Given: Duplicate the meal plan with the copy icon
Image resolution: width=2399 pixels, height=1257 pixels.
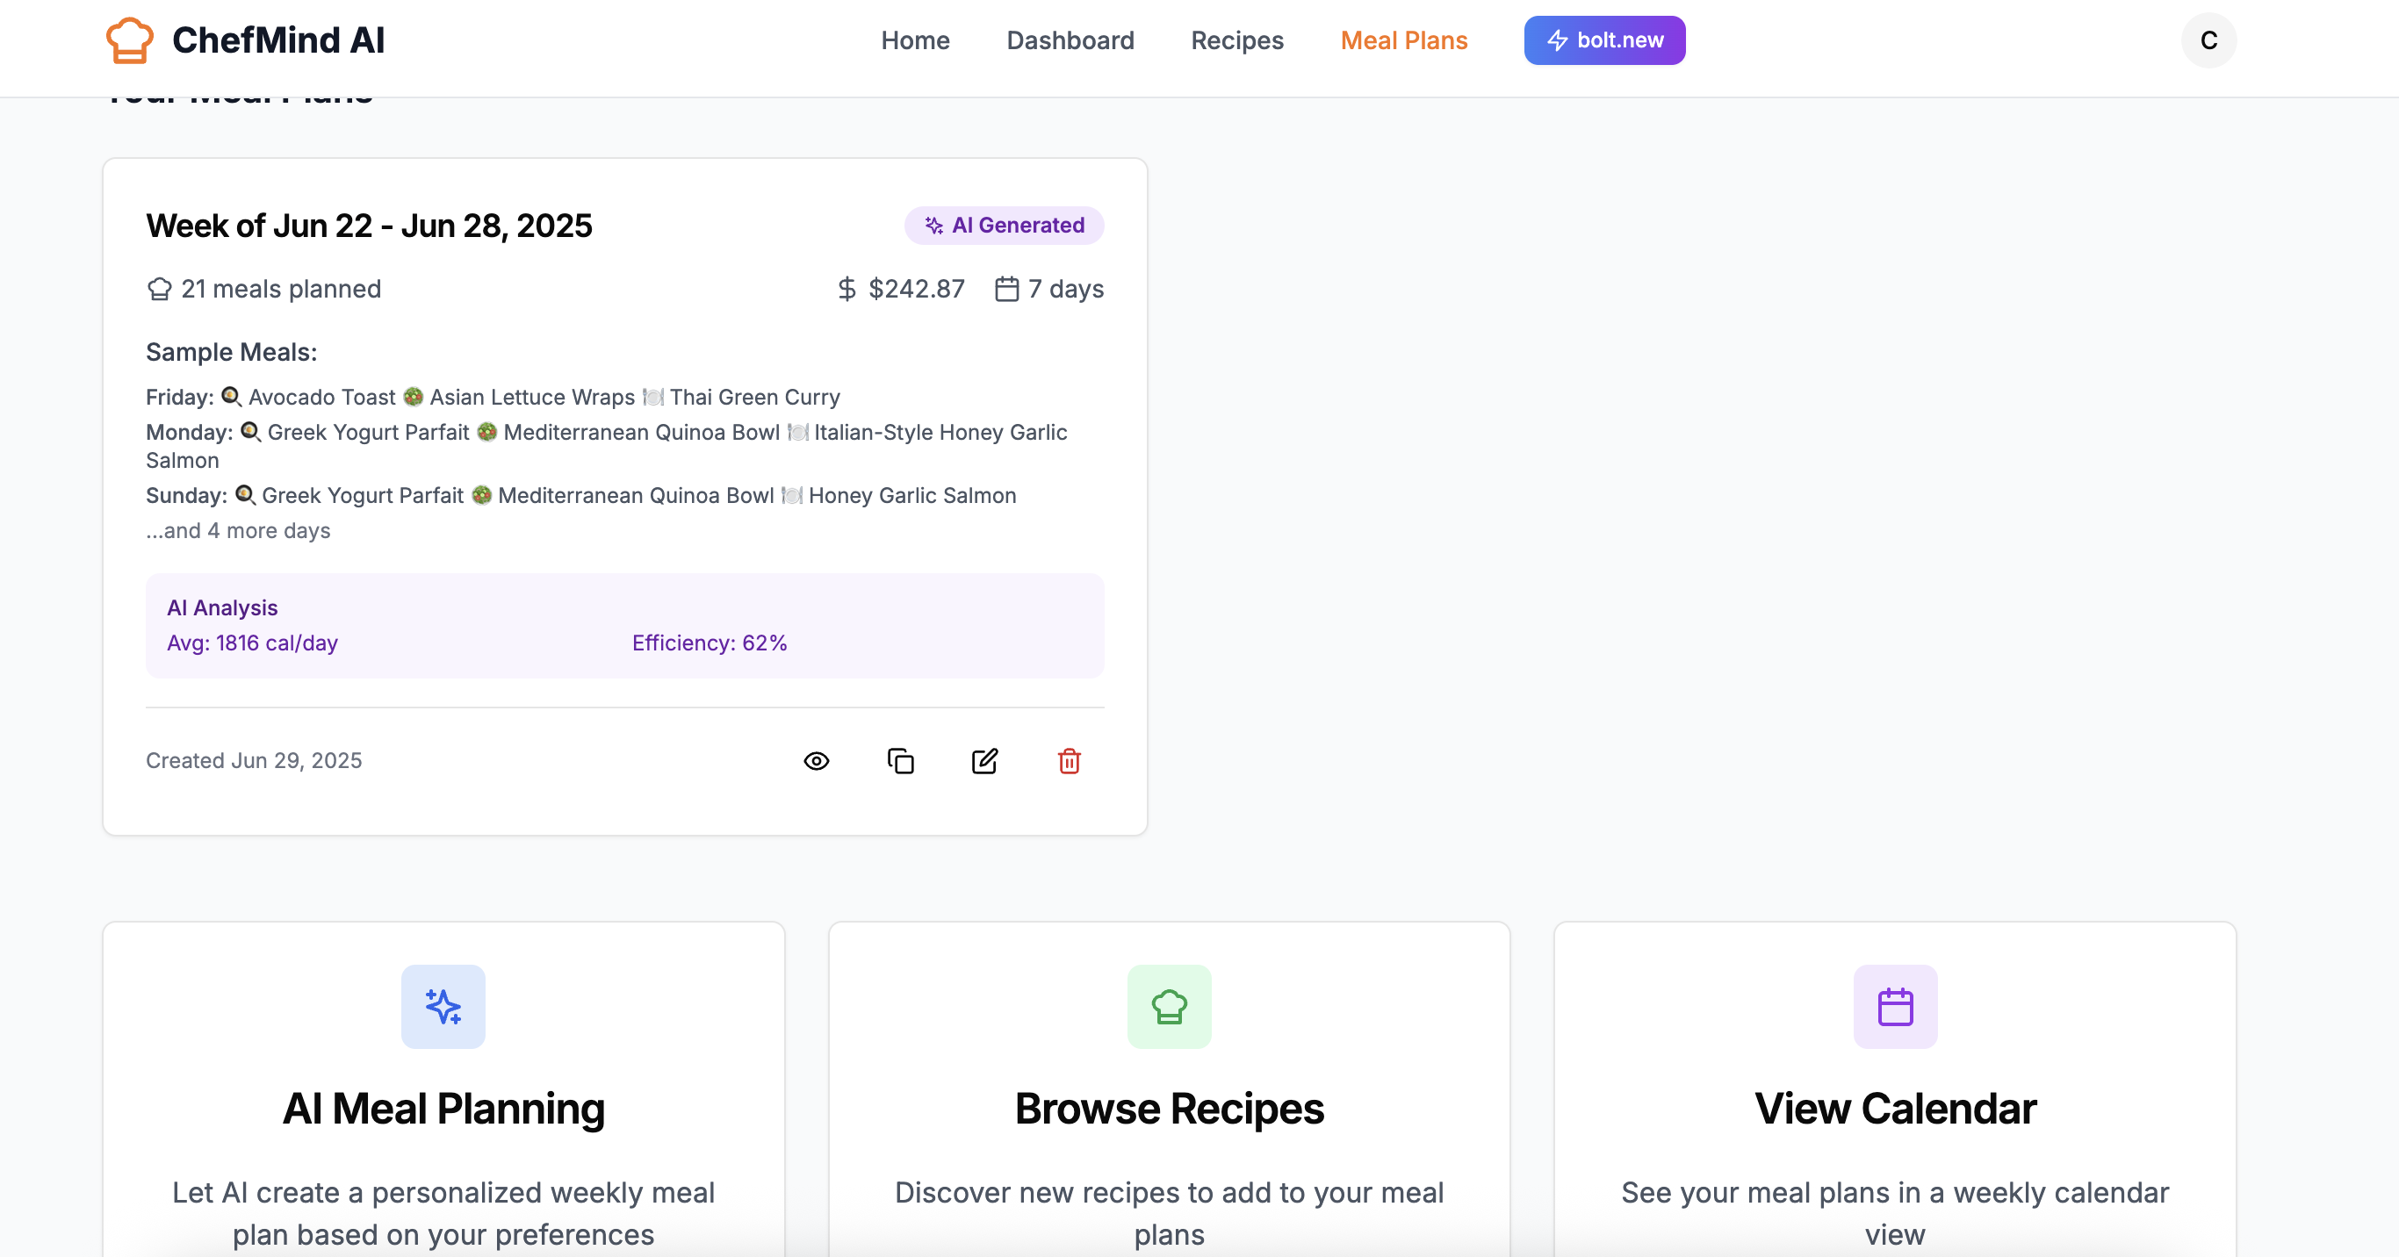Looking at the screenshot, I should (x=901, y=761).
